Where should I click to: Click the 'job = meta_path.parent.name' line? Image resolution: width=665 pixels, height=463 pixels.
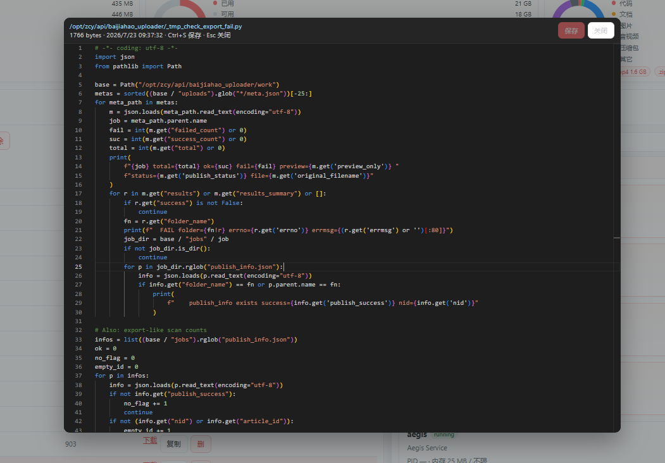point(158,121)
